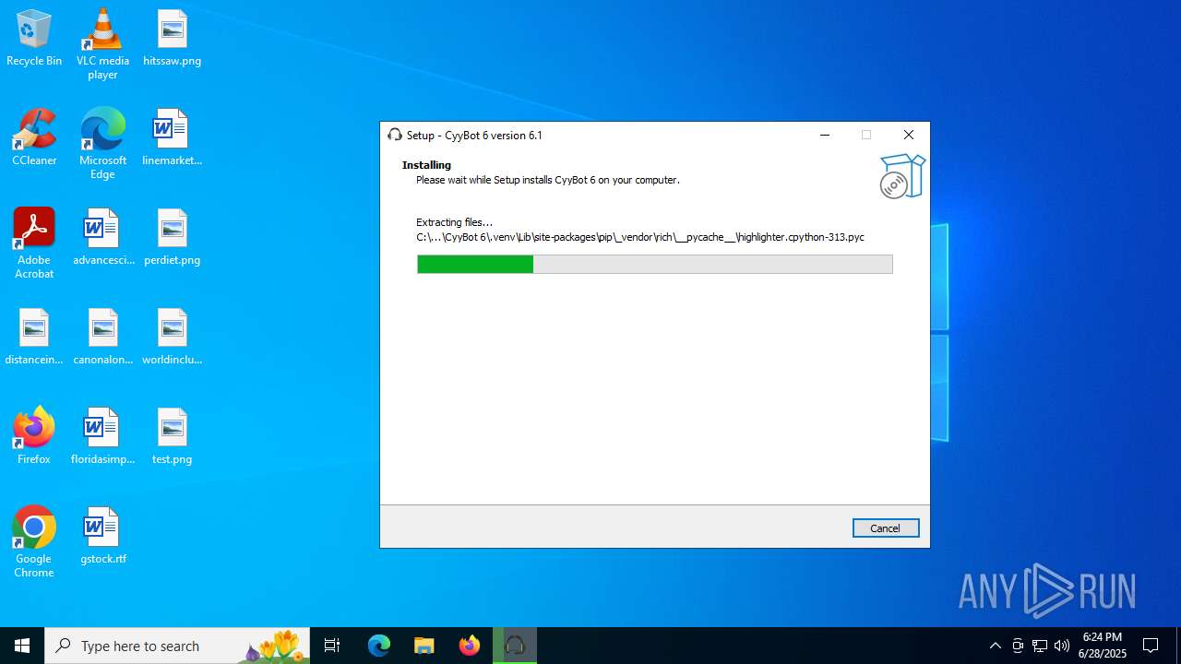The height and width of the screenshot is (664, 1181).
Task: Open File Explorer from the taskbar
Action: coord(423,646)
